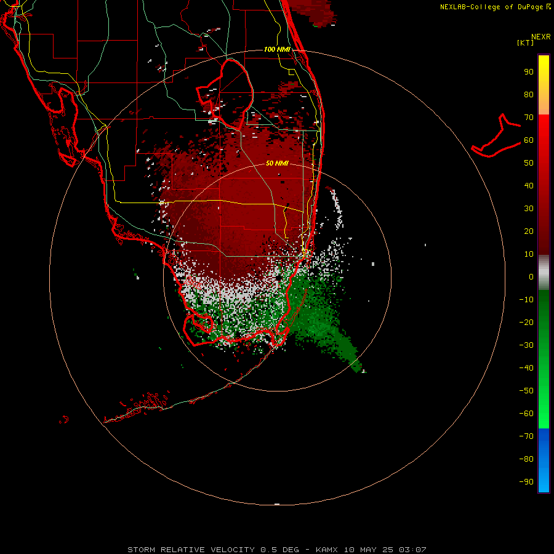The image size is (554, 554).
Task: Click the -30 value on velocity scale
Action: (x=526, y=345)
